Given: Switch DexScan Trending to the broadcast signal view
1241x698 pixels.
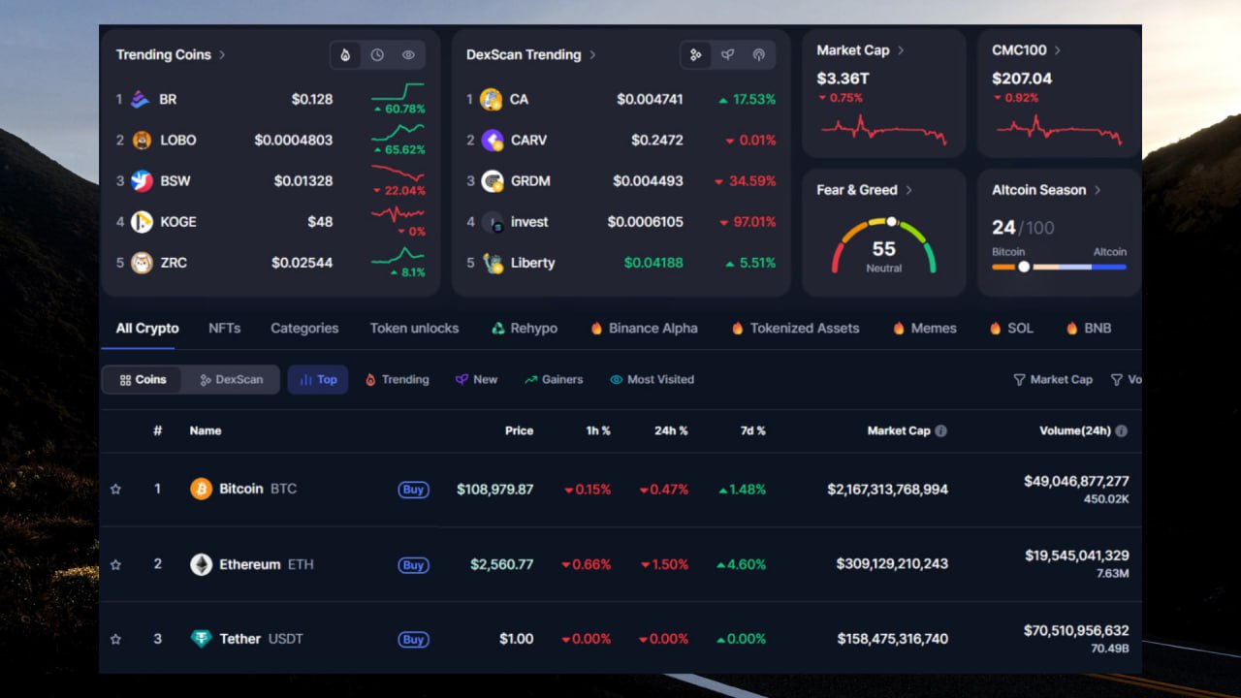Looking at the screenshot, I should click(x=758, y=55).
